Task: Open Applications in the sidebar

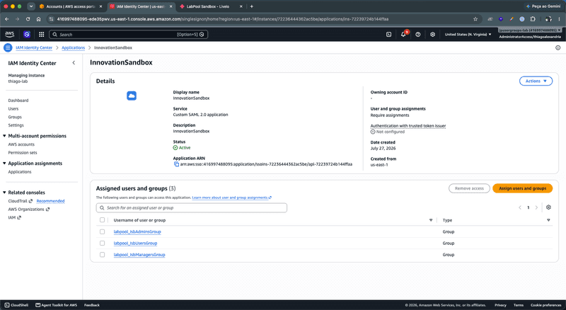Action: 20,172
